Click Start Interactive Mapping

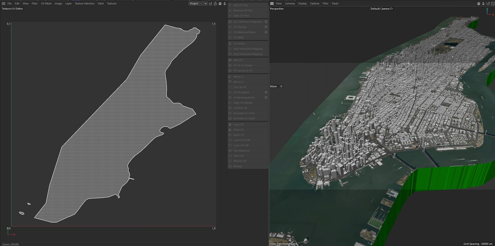[x=248, y=49]
